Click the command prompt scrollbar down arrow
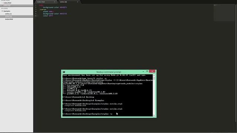The height and width of the screenshot is (133, 237). pos(154,115)
